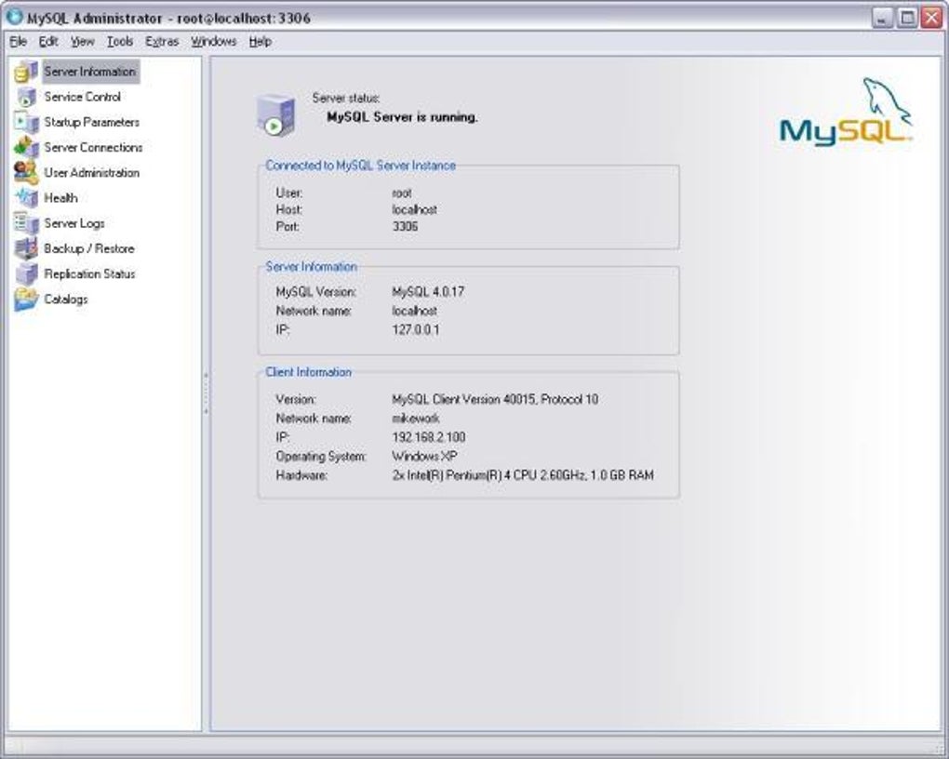
Task: Click the User Administration sidebar icon
Action: 26,172
